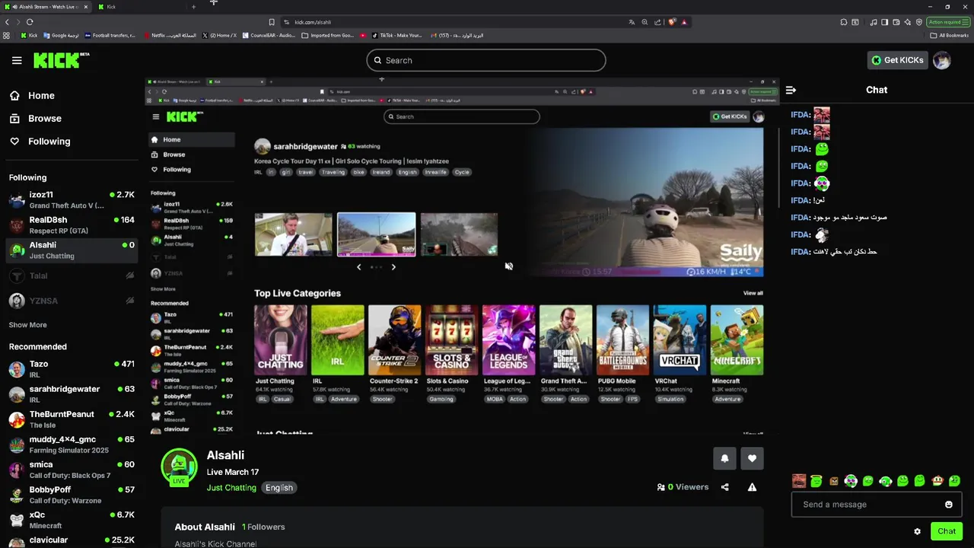Open Brave Shields lion icon

pyautogui.click(x=672, y=22)
